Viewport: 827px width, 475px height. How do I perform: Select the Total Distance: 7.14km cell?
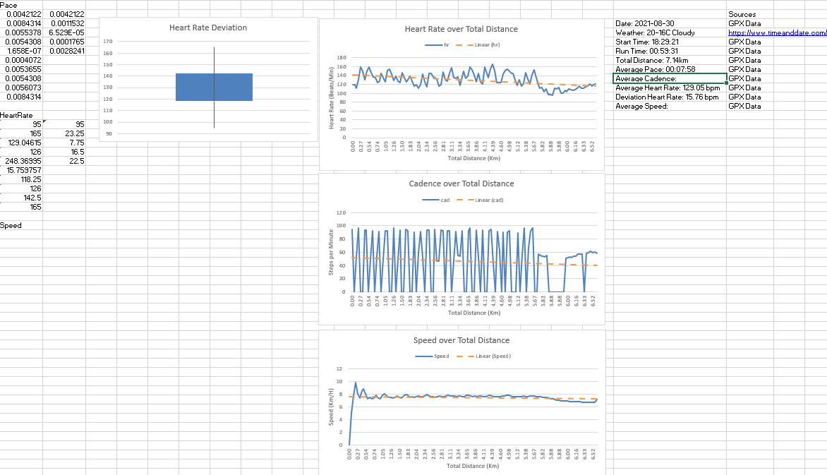tap(670, 60)
